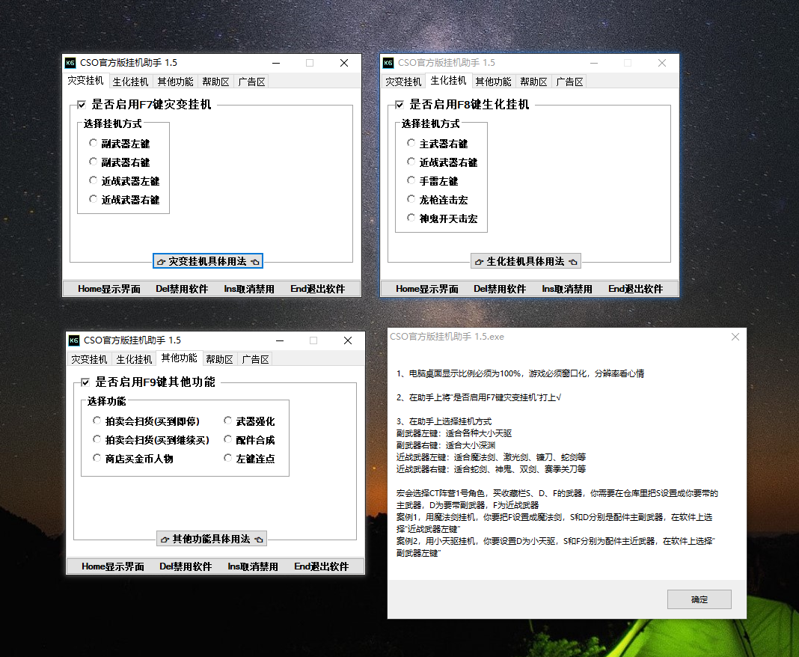Screen dimensions: 799x657
Task: Click the KG icon on 其他功能 window title bar
Action: pos(74,340)
